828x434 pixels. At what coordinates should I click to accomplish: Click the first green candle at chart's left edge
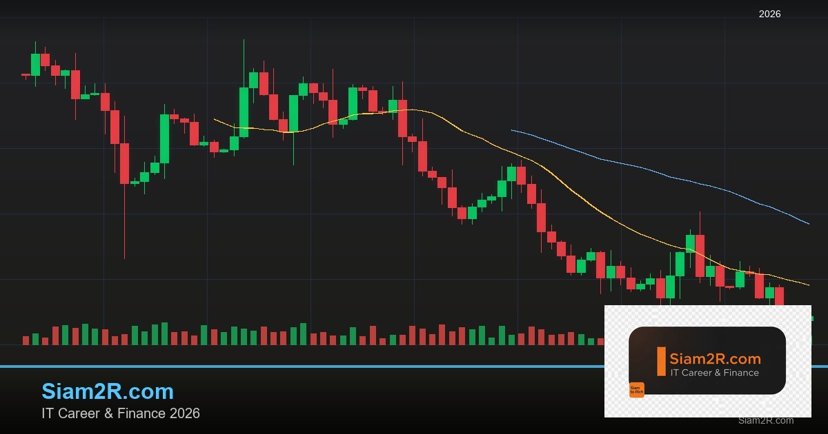35,64
